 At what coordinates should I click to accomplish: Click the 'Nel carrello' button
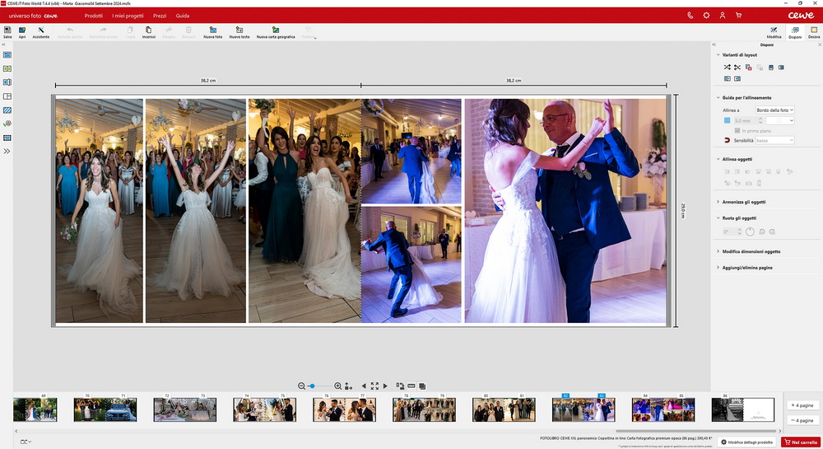(x=801, y=442)
